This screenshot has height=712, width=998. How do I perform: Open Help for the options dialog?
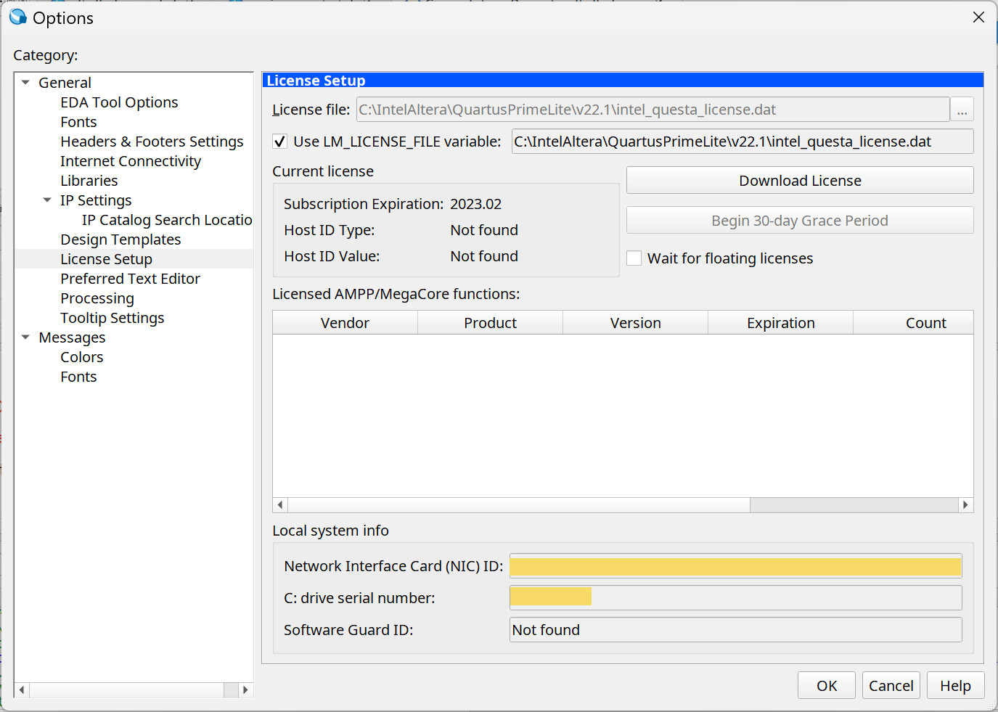click(954, 686)
